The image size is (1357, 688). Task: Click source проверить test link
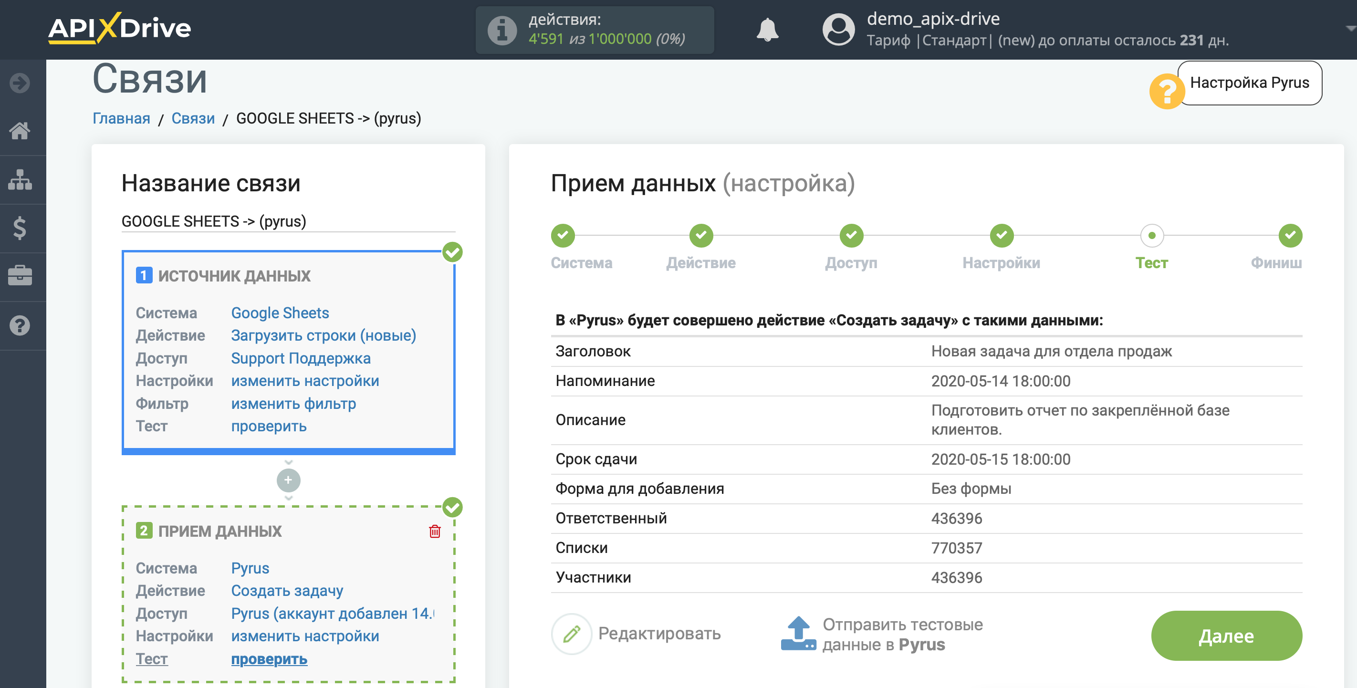269,426
